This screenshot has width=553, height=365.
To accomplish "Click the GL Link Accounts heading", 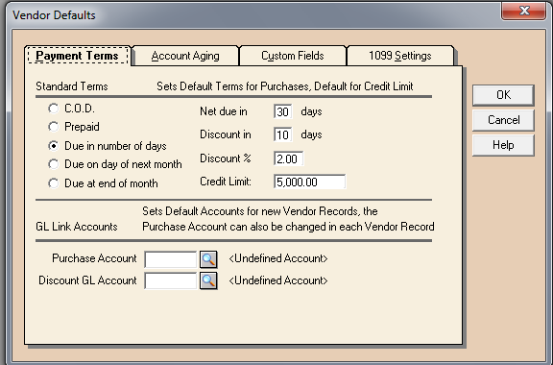I will point(77,227).
